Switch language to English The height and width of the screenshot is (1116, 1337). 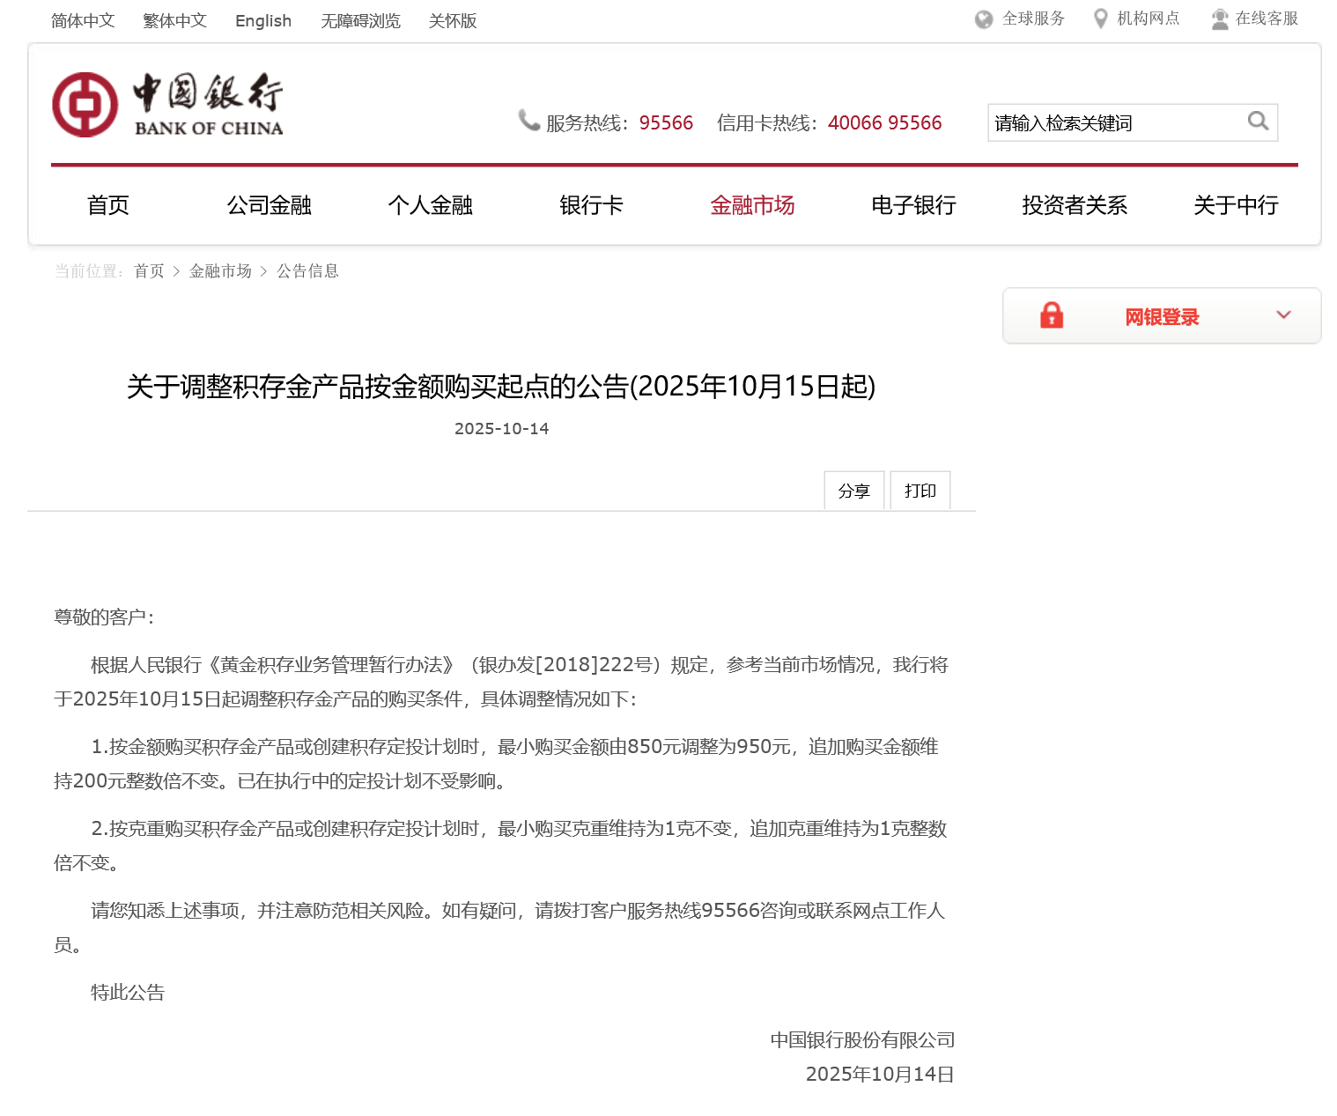coord(262,21)
